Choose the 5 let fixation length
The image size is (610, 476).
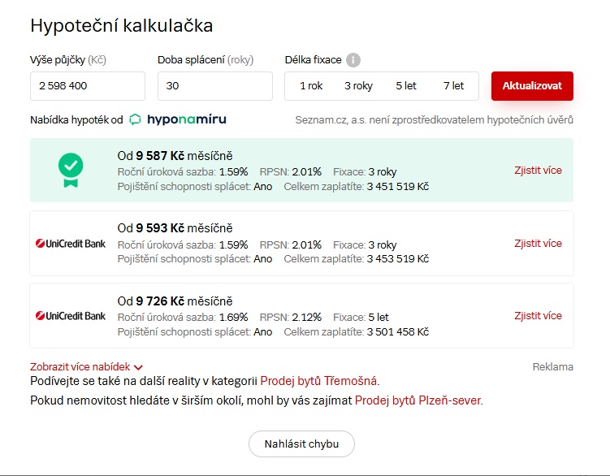(406, 85)
